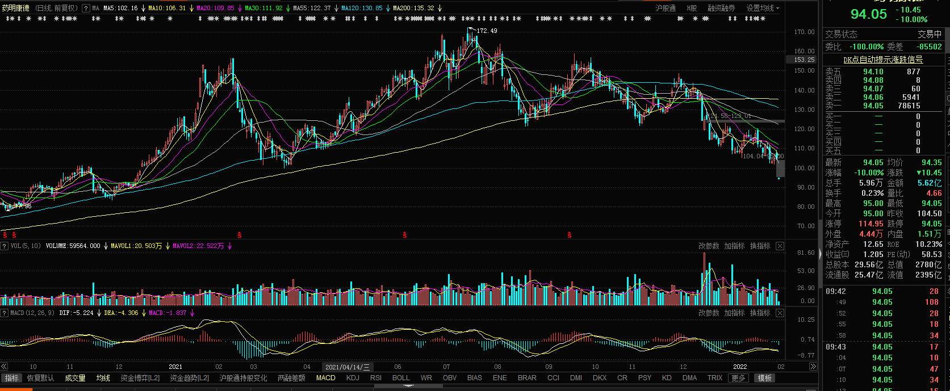Click the arrow after VOLUME:59564.000

[x=106, y=246]
